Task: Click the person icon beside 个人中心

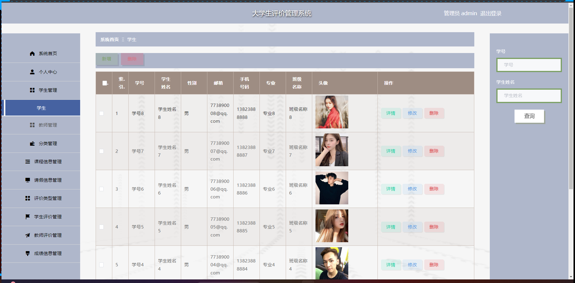Action: 32,72
